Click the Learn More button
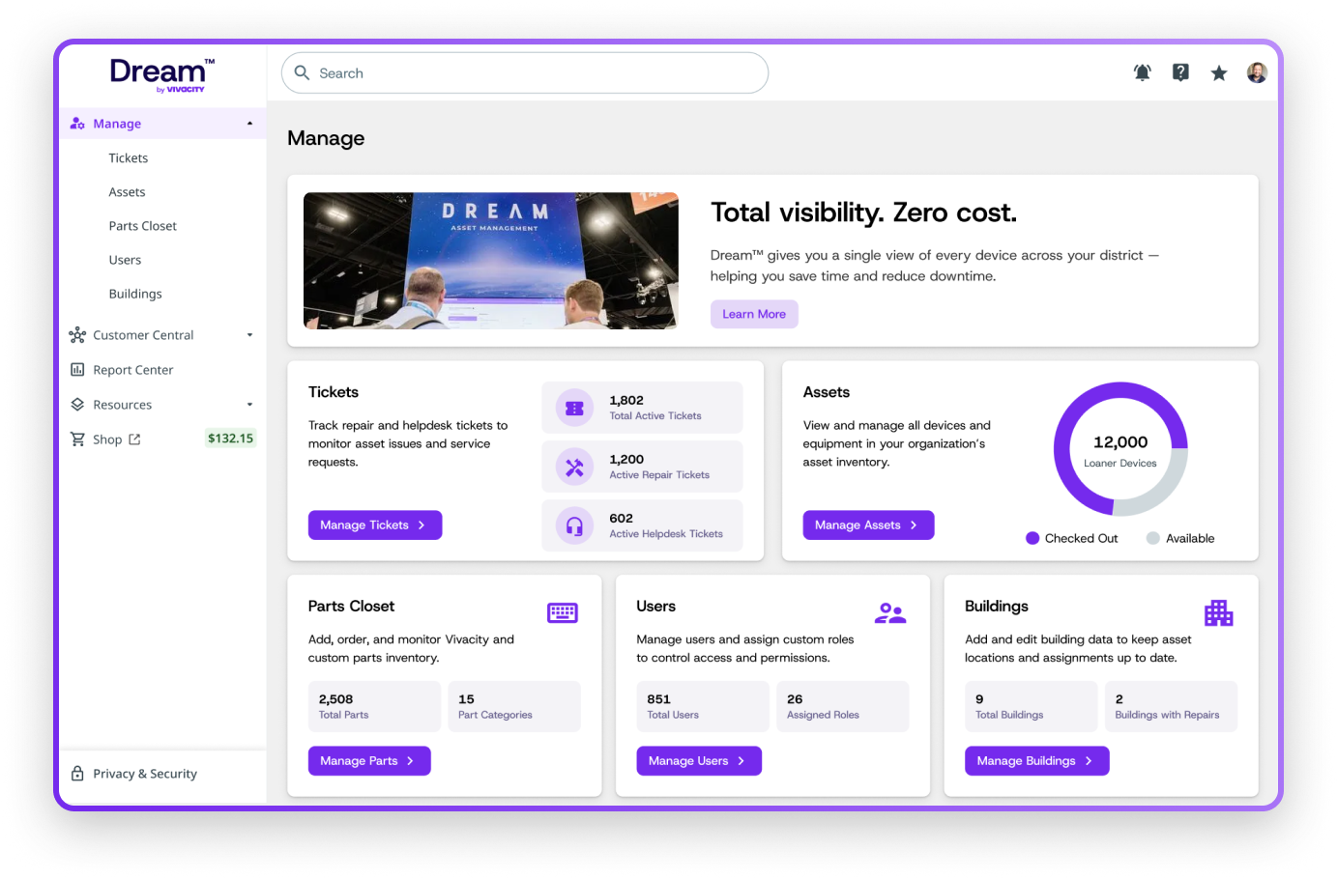The width and height of the screenshot is (1337, 879). pos(754,314)
